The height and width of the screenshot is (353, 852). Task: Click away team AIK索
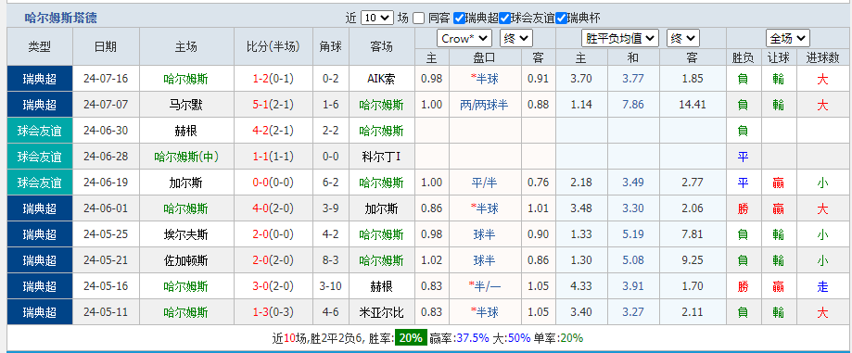(x=381, y=79)
